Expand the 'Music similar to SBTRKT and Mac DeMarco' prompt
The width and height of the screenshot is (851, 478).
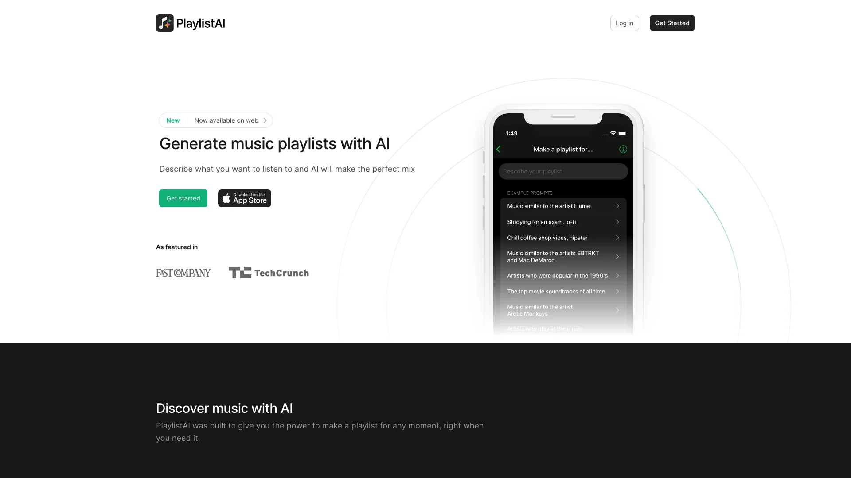[x=617, y=257]
